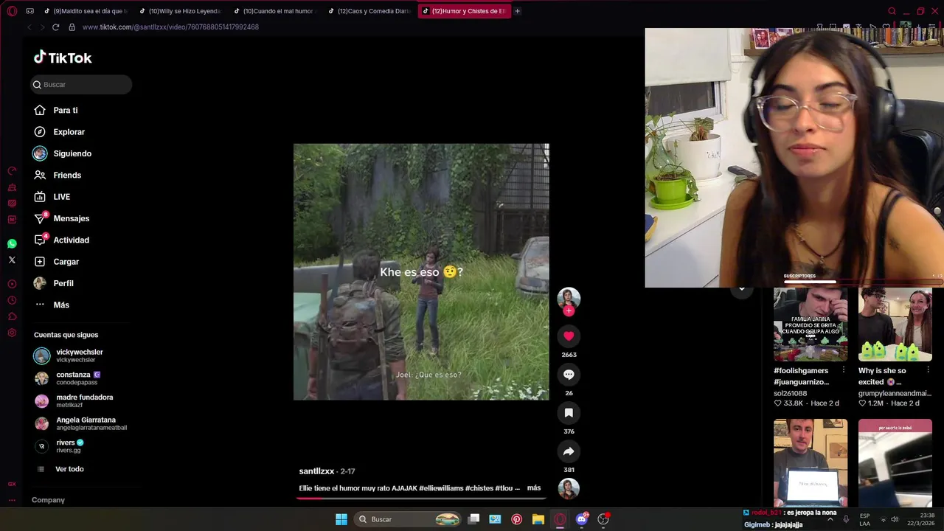Expand video description with 'más'
Screen dimensions: 944x531
[534, 488]
